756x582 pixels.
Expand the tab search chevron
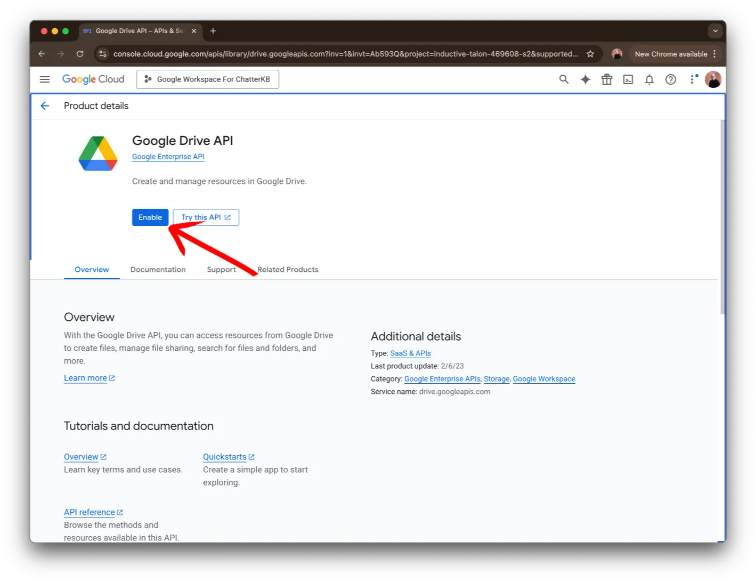[x=715, y=31]
